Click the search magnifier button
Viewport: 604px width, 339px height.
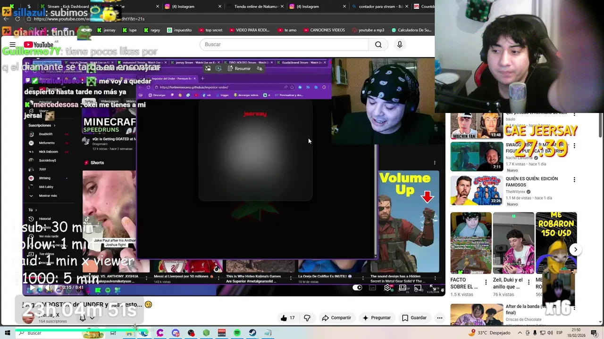click(x=378, y=44)
